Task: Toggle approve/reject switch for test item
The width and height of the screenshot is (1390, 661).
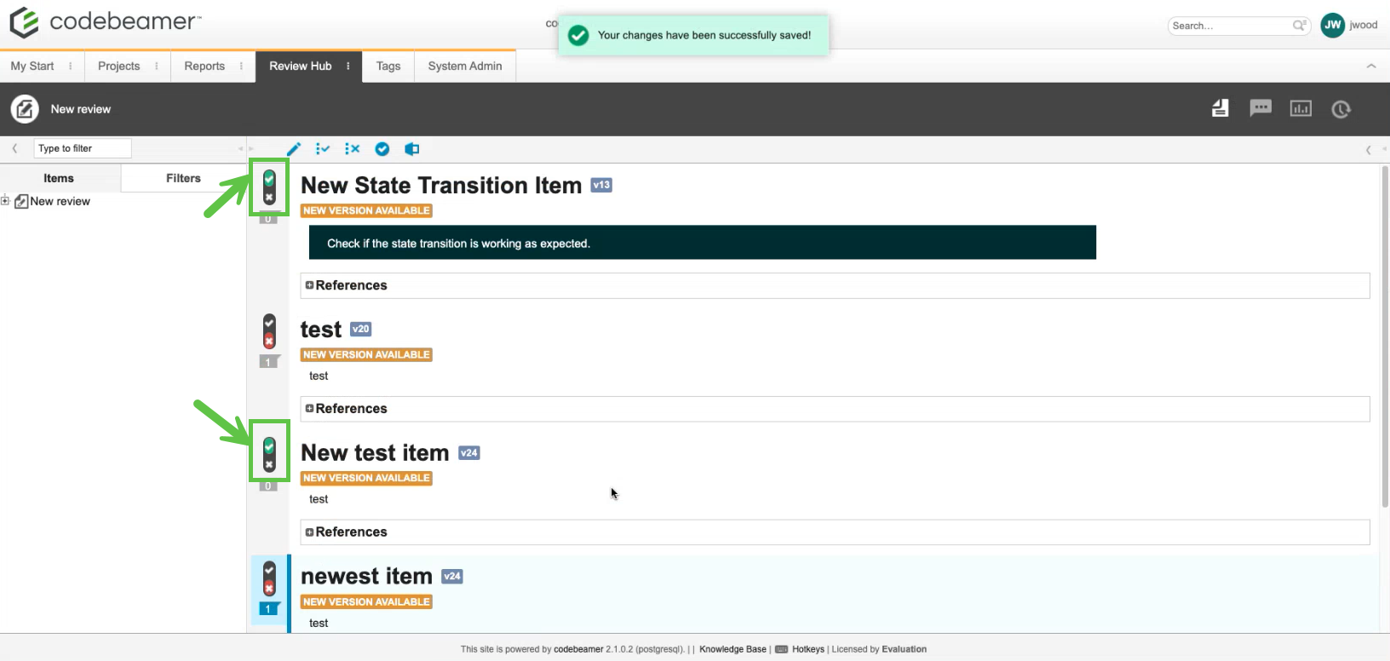Action: pyautogui.click(x=269, y=331)
